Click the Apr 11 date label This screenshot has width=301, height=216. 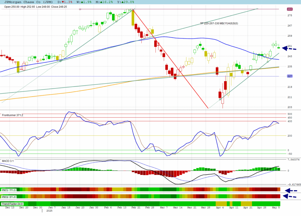(234, 207)
